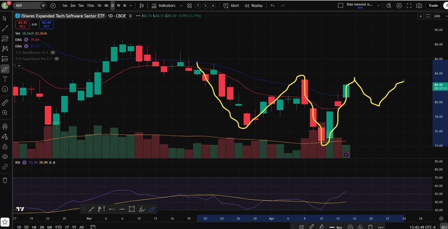Switch to the 15m timeframe
This screenshot has width=448, height=229.
tap(90, 6)
